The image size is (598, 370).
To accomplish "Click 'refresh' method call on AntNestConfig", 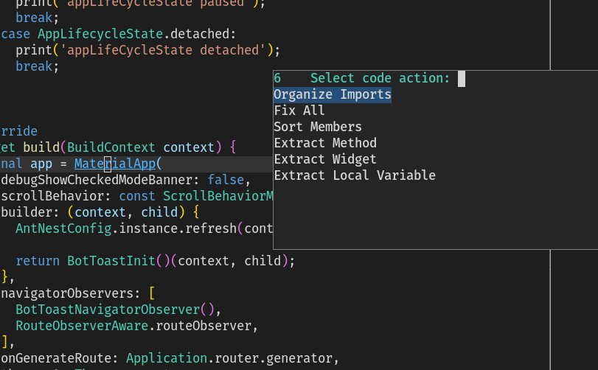I will coord(211,228).
